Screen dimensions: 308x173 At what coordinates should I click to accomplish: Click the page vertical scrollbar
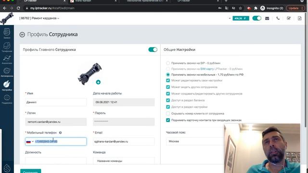click(306, 70)
